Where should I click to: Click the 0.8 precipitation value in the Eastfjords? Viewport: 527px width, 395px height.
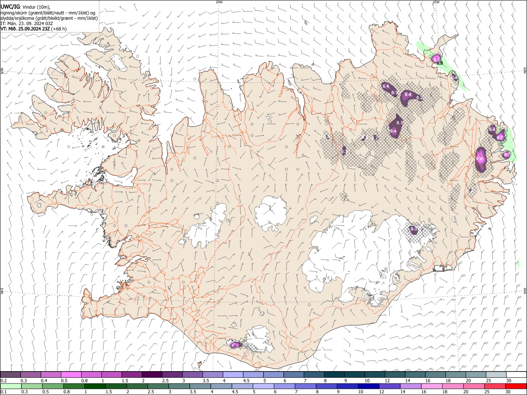click(479, 158)
